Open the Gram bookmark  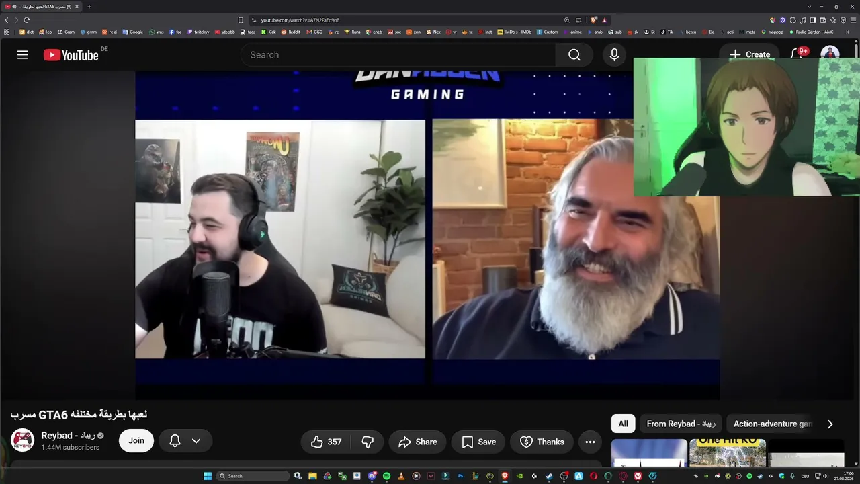66,32
